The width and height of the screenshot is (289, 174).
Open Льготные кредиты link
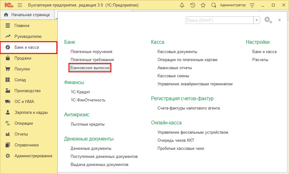coord(87,124)
